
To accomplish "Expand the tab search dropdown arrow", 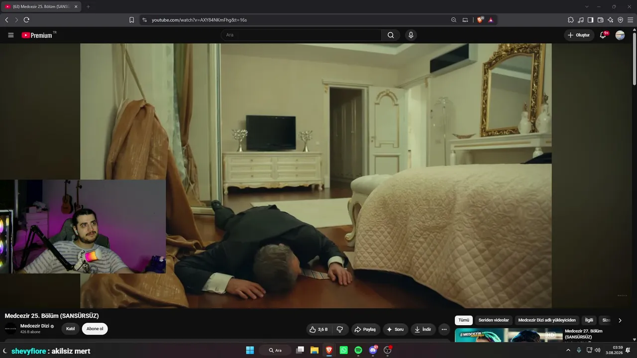I will [587, 6].
